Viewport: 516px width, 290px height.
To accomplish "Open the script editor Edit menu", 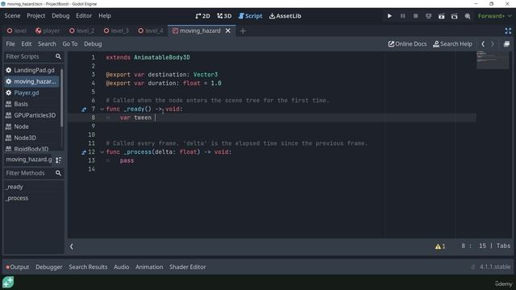I will pyautogui.click(x=27, y=44).
